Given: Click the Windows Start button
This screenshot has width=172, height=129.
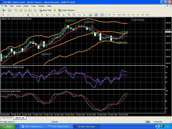Looking at the screenshot, I should point(8,127).
